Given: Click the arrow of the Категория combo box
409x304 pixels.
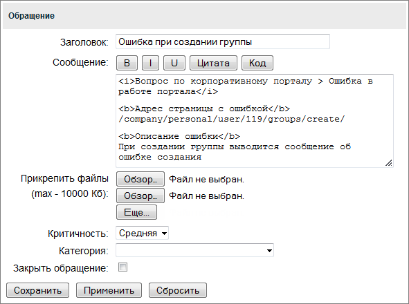Looking at the screenshot, I should tap(269, 251).
